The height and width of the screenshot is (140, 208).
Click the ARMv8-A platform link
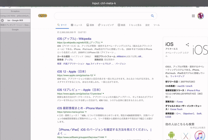tap(121, 57)
